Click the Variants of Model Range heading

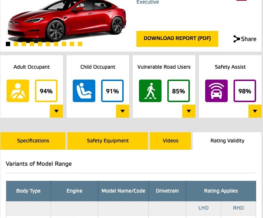click(39, 164)
